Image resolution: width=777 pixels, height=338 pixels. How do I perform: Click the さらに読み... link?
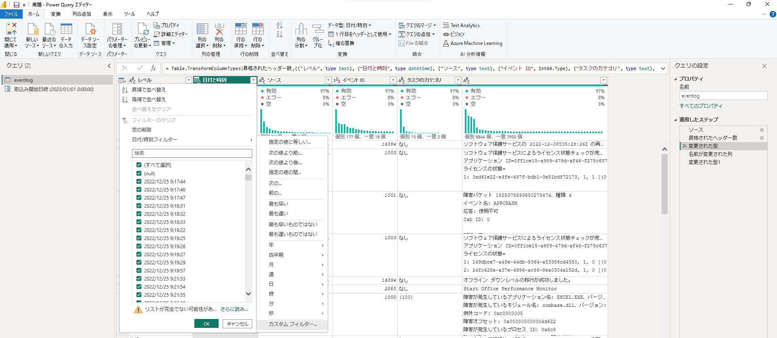234,309
